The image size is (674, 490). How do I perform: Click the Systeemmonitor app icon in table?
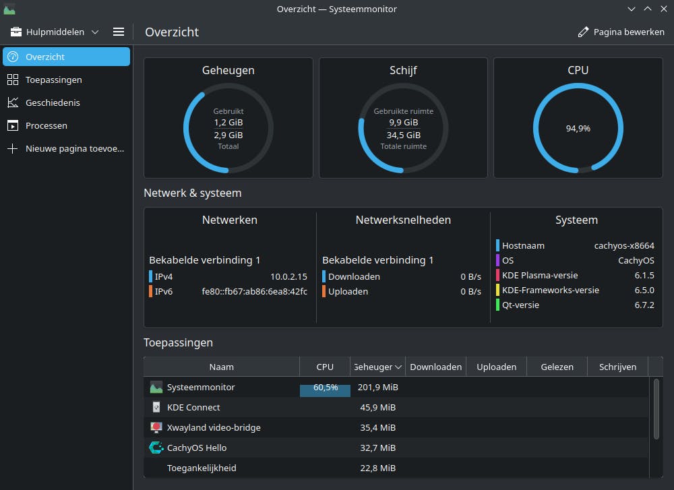(156, 388)
